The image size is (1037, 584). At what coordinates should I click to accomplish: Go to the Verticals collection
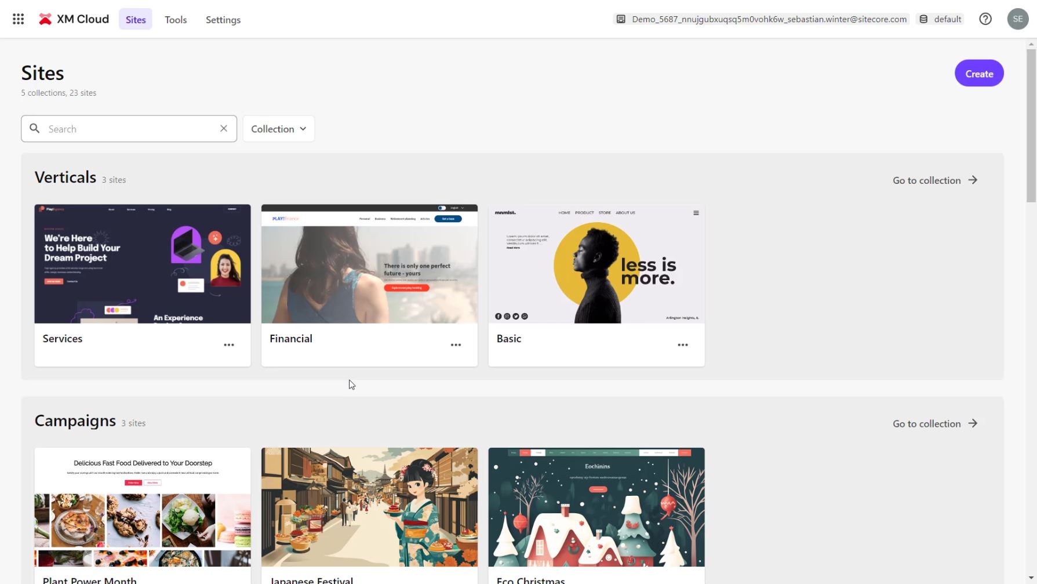[935, 180]
